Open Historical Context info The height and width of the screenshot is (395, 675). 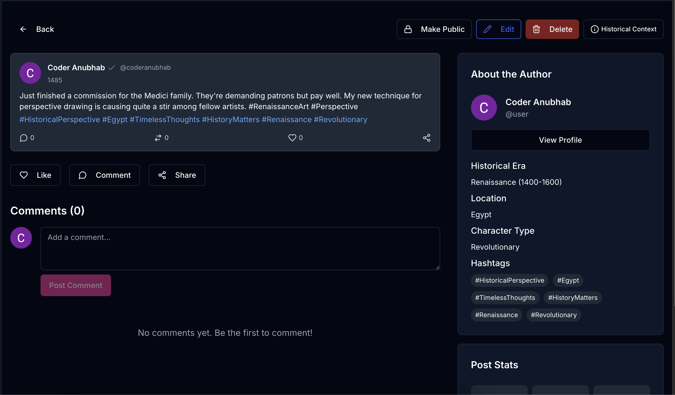(x=623, y=29)
